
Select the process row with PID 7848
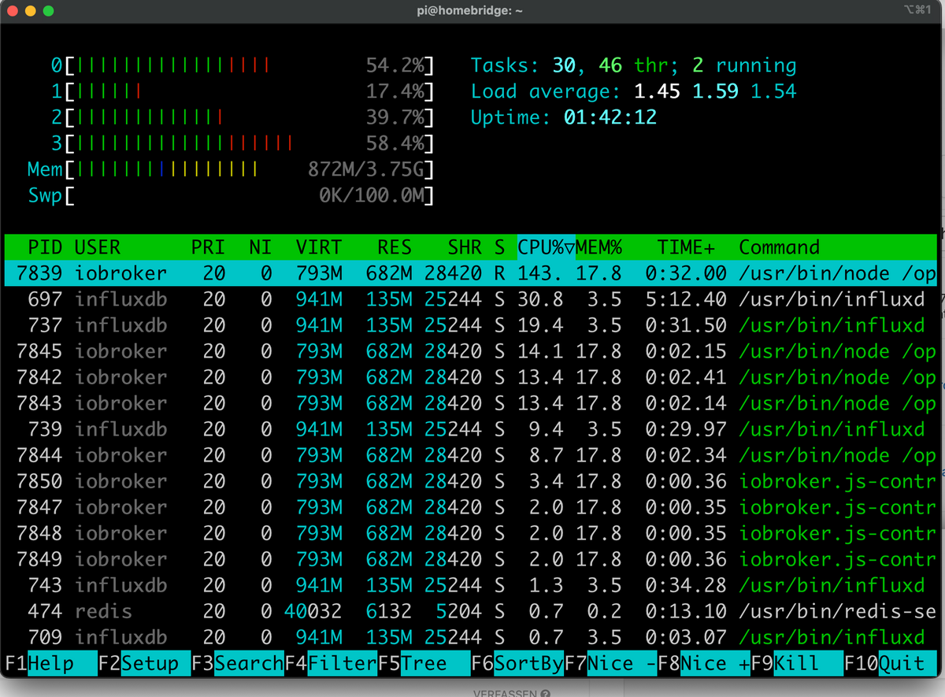(x=470, y=533)
